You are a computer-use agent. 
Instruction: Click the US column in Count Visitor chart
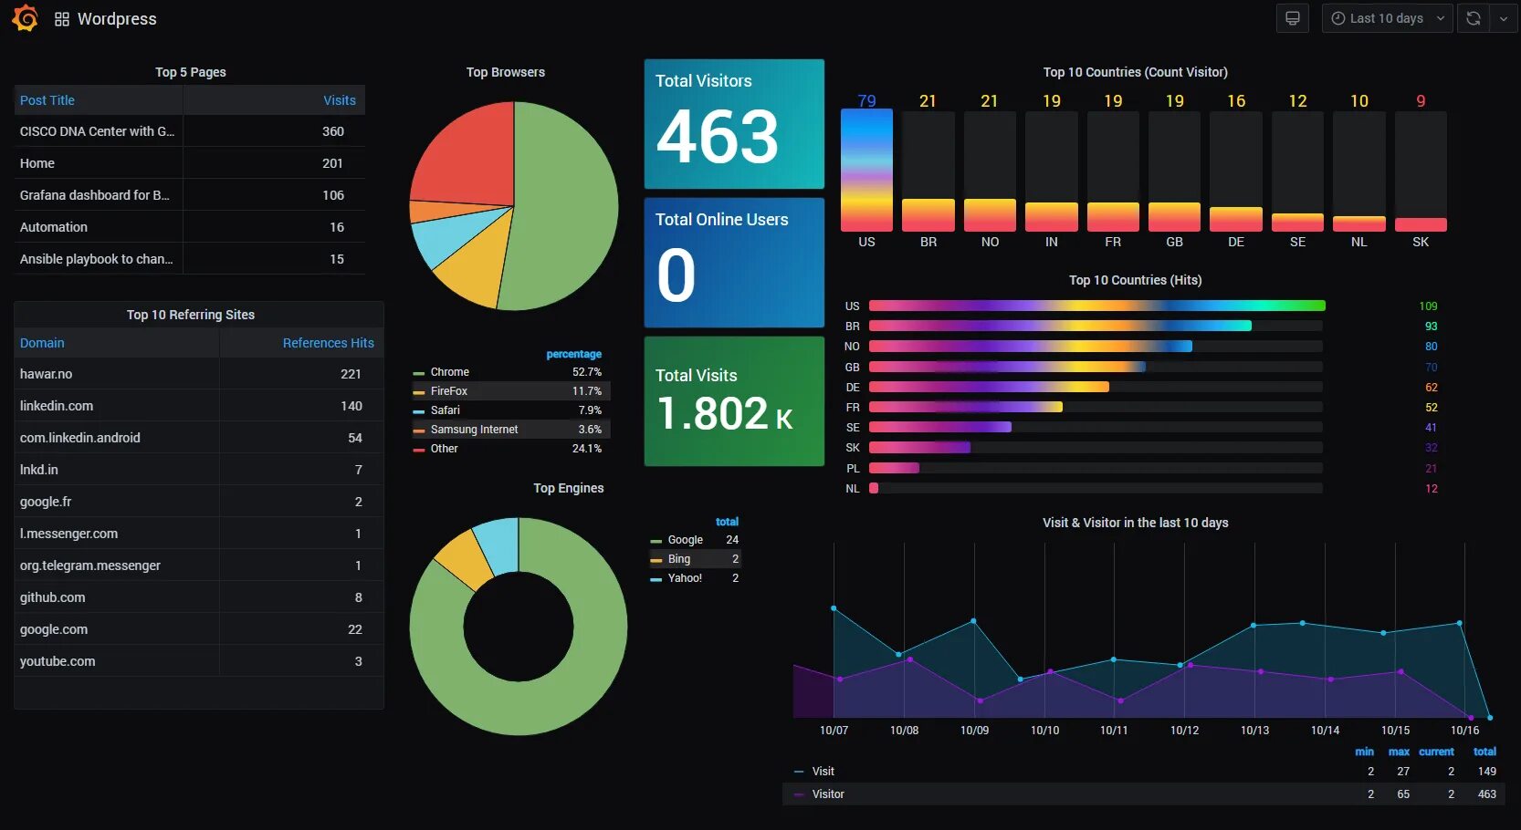coord(865,169)
